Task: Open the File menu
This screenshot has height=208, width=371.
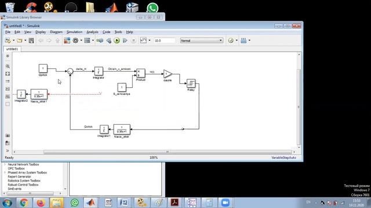Action: click(8, 32)
